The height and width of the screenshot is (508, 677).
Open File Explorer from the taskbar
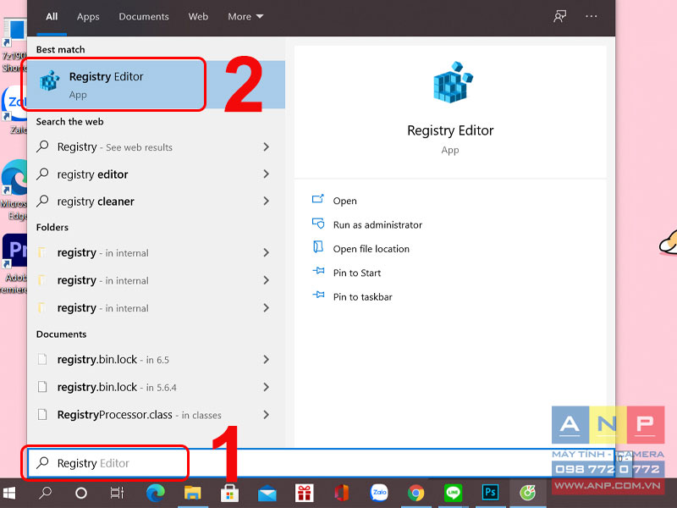click(193, 493)
